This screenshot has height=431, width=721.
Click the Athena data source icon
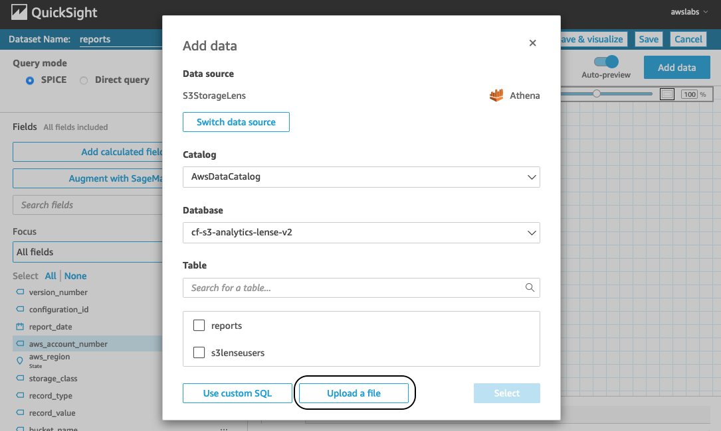point(496,95)
